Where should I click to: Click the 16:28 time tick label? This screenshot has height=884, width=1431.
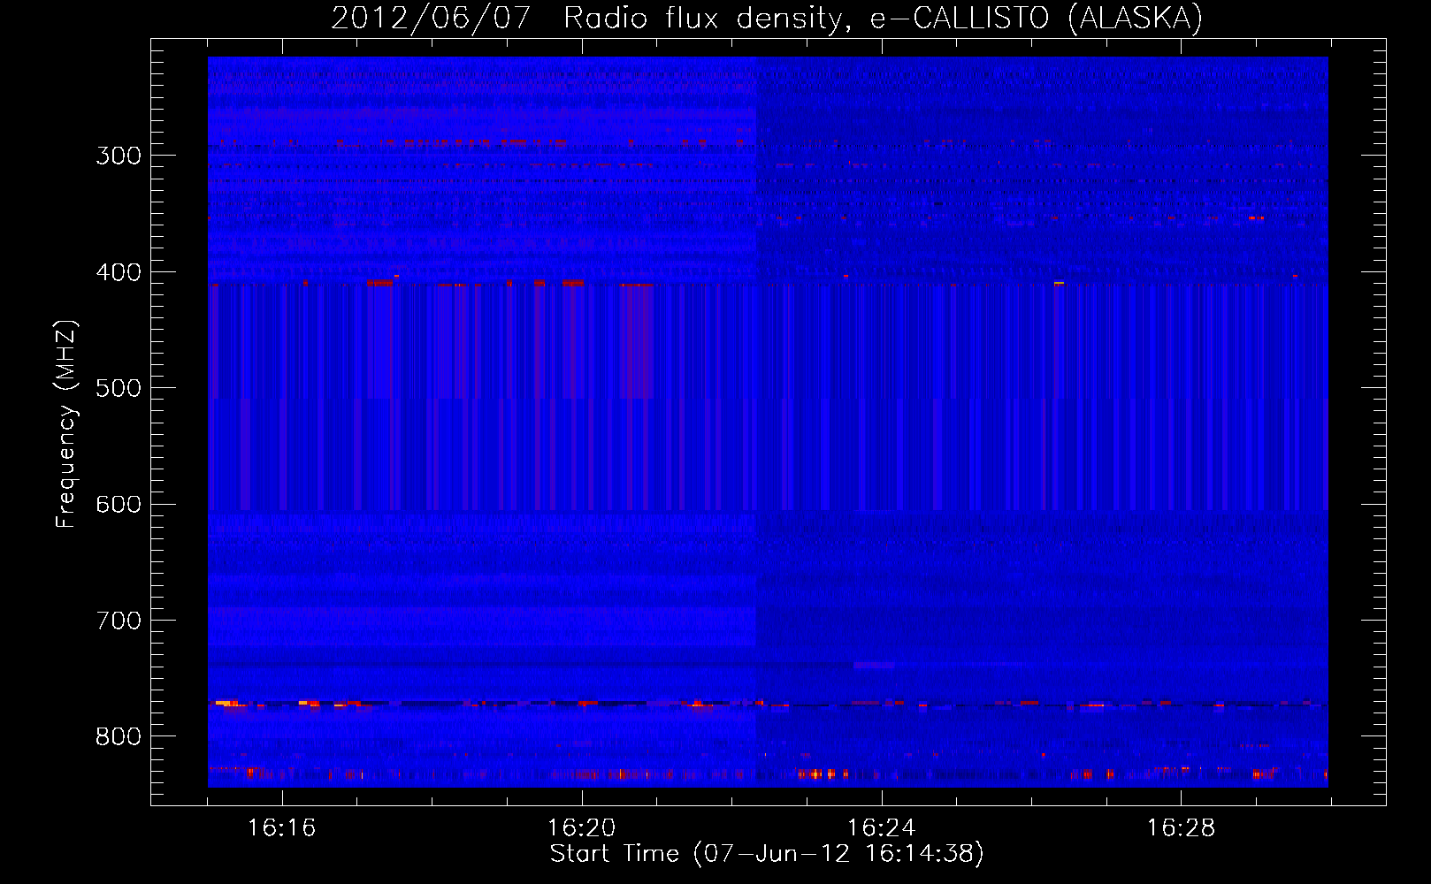click(1181, 828)
